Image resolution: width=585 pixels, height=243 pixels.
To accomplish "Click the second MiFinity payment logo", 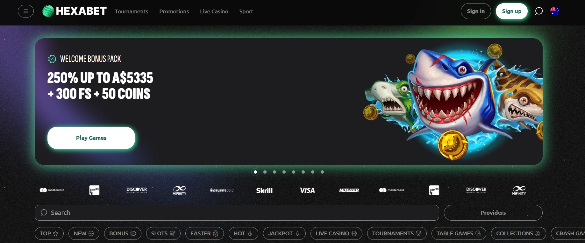I will click(x=519, y=190).
